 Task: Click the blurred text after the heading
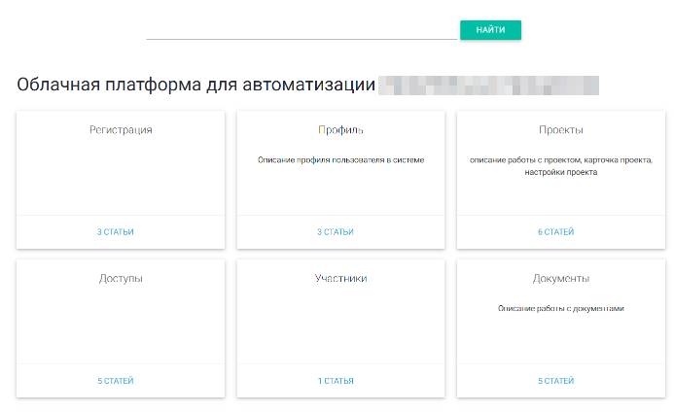click(x=488, y=85)
